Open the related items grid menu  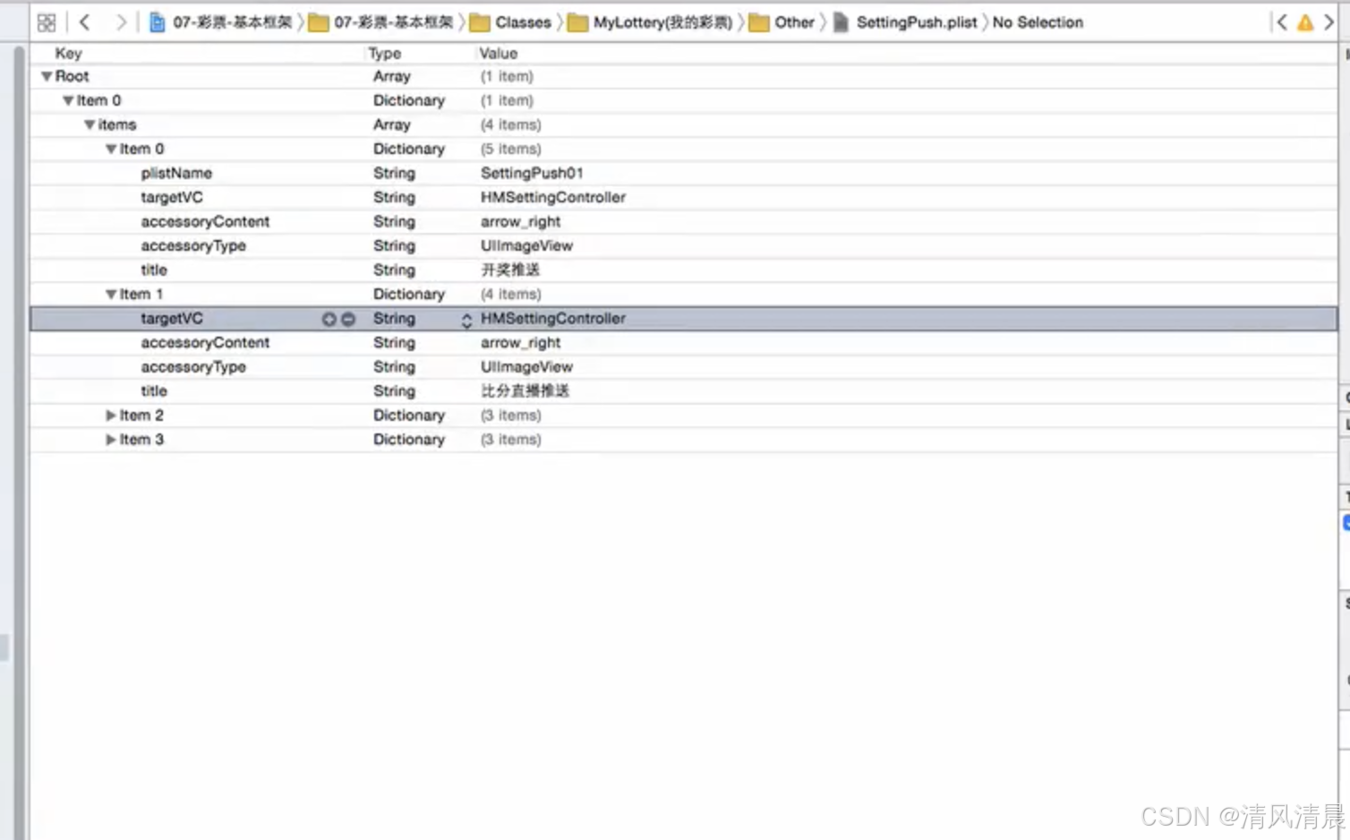click(x=47, y=22)
